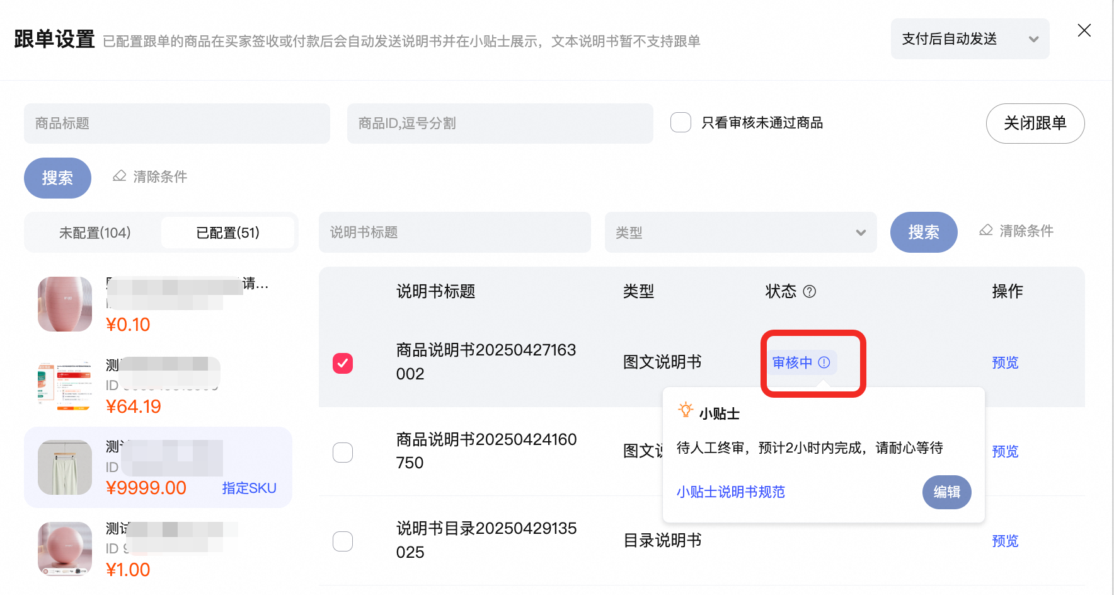Click the 商品ID,逗号分割 input field

click(x=500, y=124)
